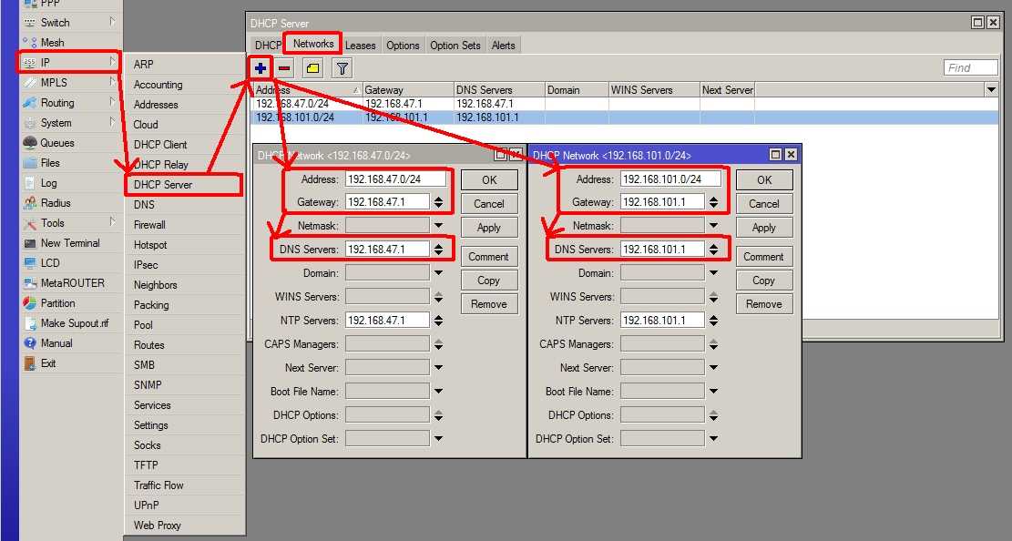
Task: Expand Next Server arrow in 192.168.101.0/24 window
Action: [x=713, y=368]
